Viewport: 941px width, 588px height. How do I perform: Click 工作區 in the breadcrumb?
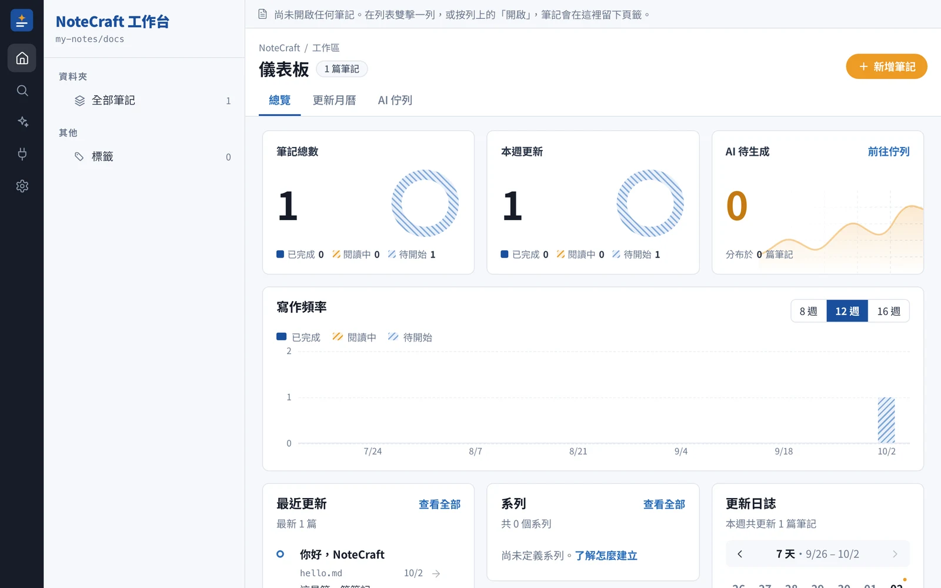click(326, 48)
